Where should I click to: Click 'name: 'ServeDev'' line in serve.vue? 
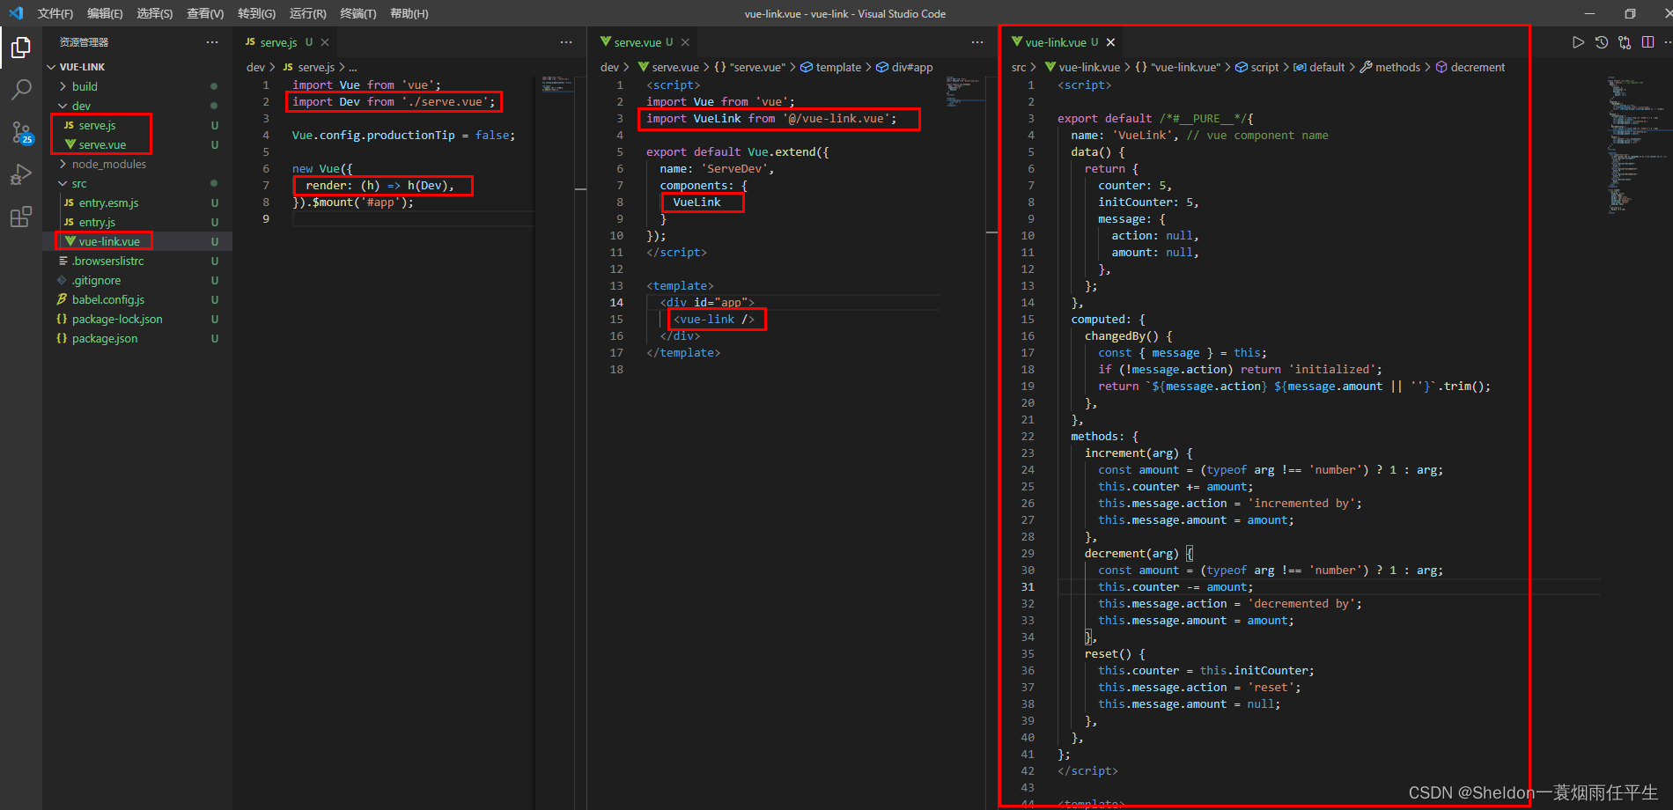click(x=717, y=169)
